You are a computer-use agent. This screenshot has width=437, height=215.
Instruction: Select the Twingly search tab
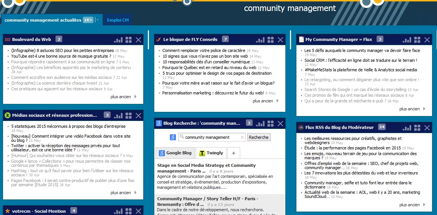pos(211,153)
